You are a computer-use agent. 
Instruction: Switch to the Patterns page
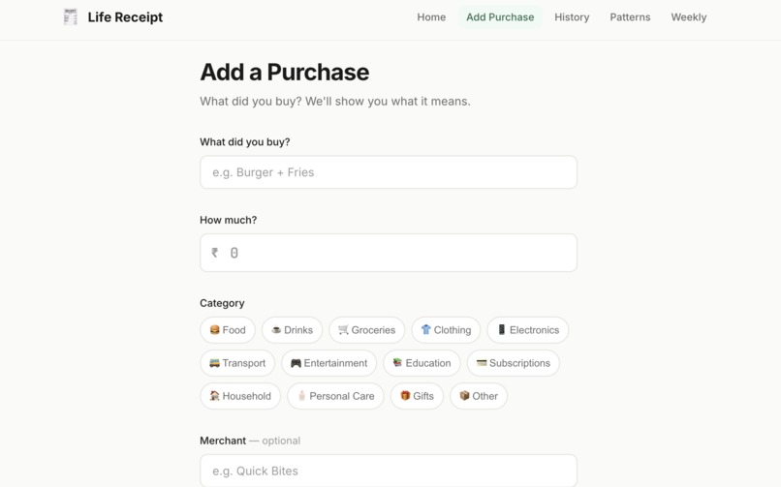[x=630, y=16]
